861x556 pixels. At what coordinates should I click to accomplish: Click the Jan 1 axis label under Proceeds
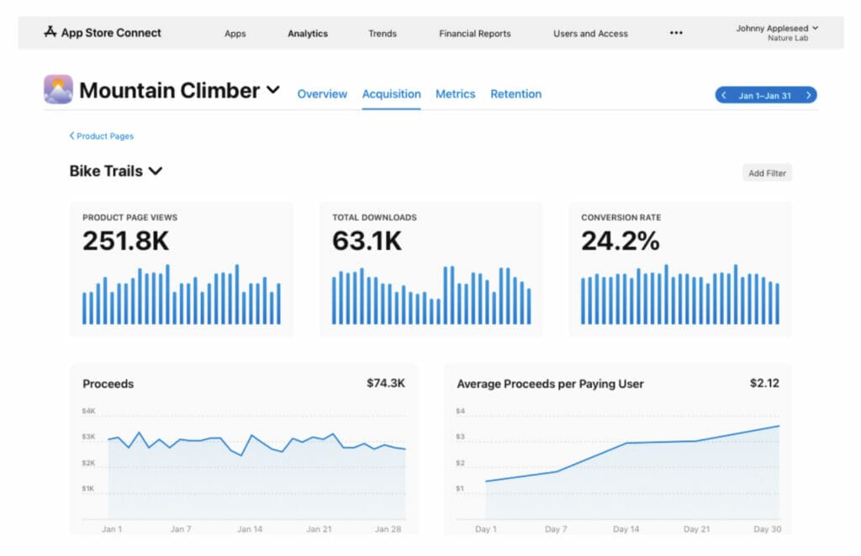click(112, 529)
